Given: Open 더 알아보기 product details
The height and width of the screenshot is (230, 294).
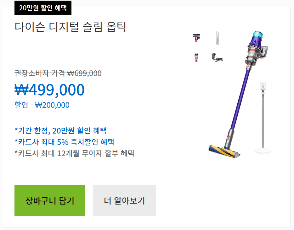Looking at the screenshot, I should 124,200.
